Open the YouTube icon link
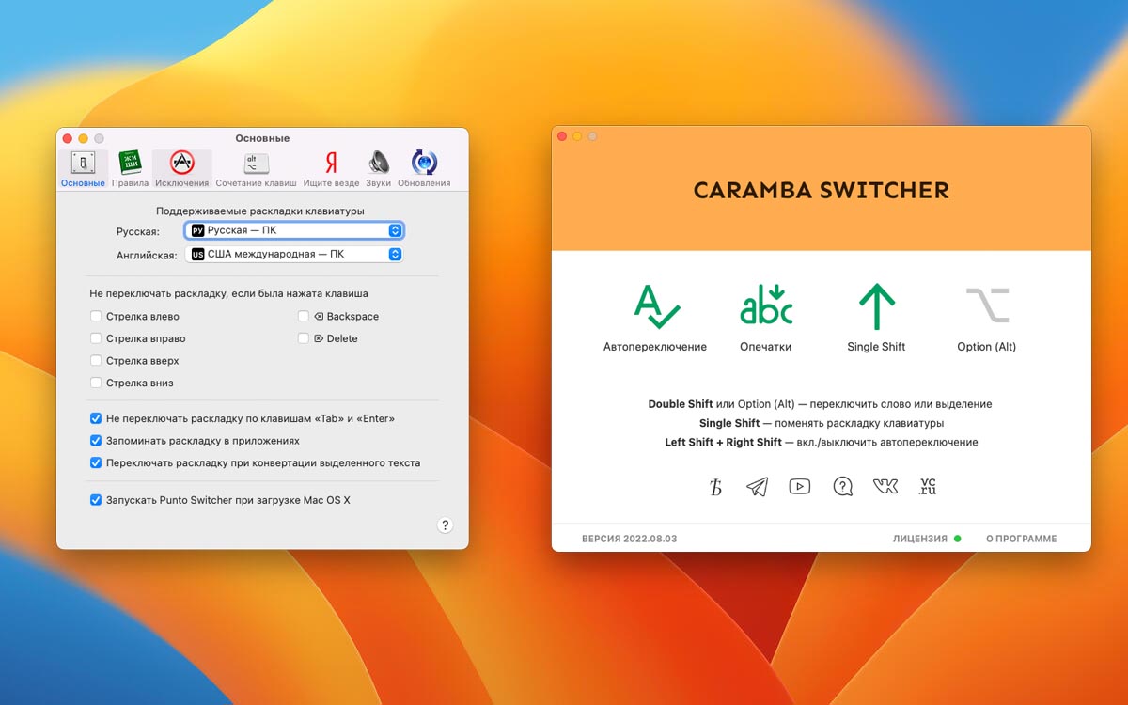Viewport: 1128px width, 705px height. 800,487
